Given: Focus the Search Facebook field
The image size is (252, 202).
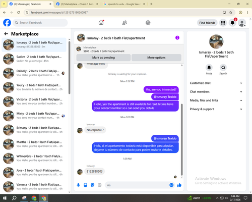Looking at the screenshot, I should point(40,23).
